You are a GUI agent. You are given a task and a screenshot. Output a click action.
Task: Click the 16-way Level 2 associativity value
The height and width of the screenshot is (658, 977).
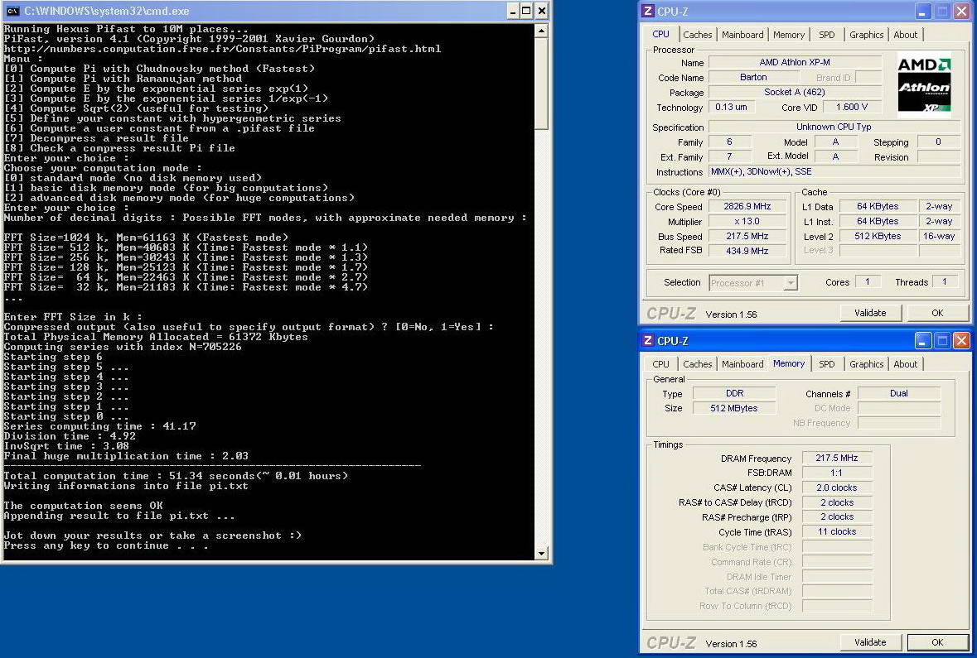(938, 236)
